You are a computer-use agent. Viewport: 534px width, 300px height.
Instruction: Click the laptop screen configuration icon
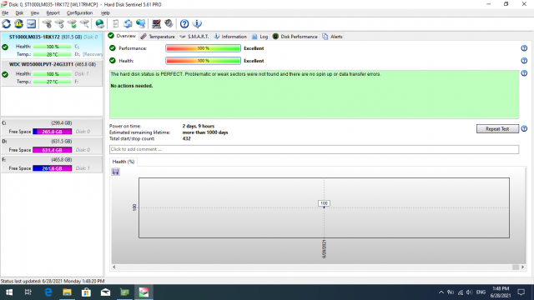(x=156, y=24)
